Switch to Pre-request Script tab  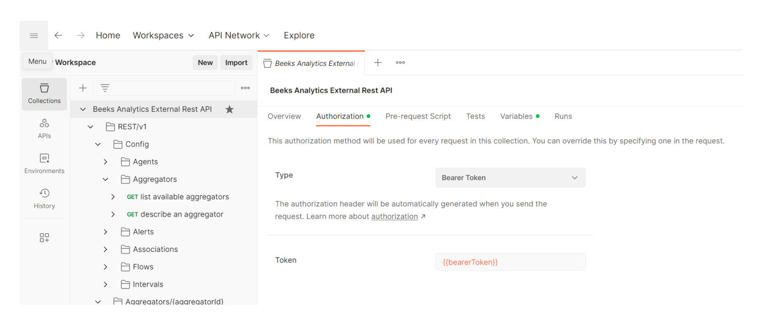pyautogui.click(x=418, y=116)
